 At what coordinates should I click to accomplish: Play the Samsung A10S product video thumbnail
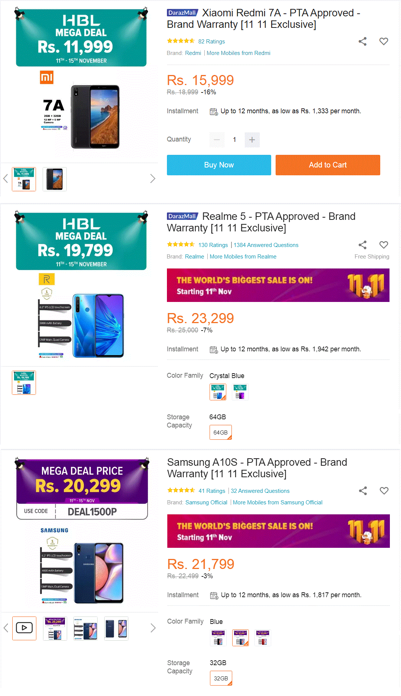(x=24, y=628)
